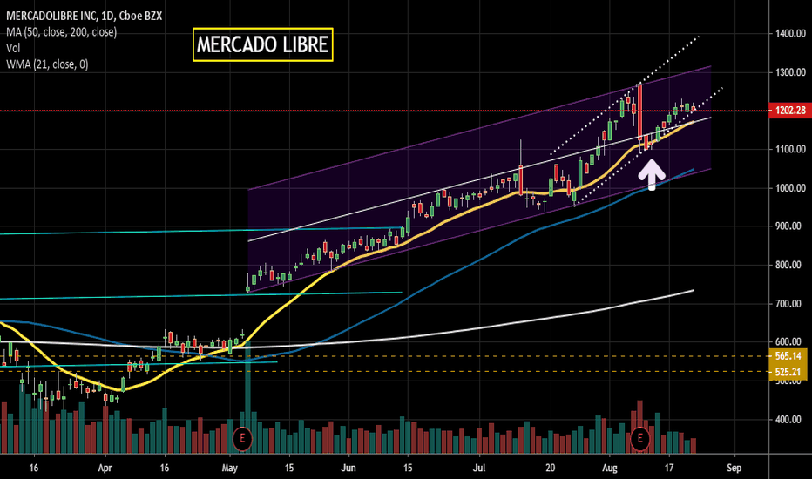The height and width of the screenshot is (479, 812).
Task: Open the MA (50, close, 200, close) indicator legend
Action: pos(61,32)
